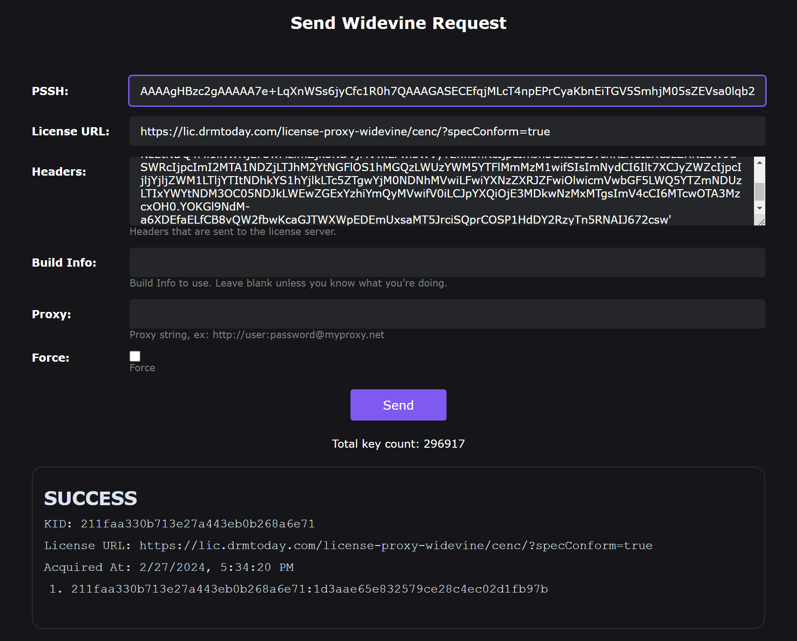797x641 pixels.
Task: Focus the License URL text box
Action: (447, 131)
